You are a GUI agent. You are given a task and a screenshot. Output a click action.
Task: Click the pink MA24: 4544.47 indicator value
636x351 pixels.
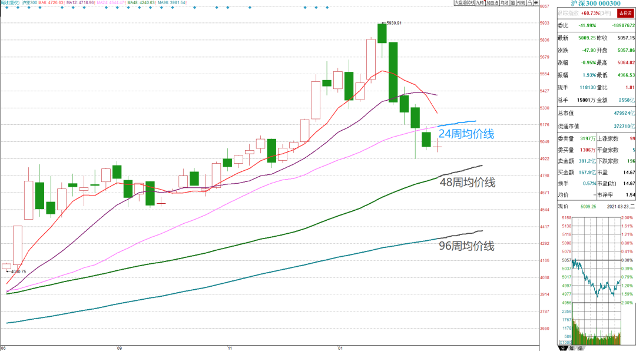tap(111, 2)
